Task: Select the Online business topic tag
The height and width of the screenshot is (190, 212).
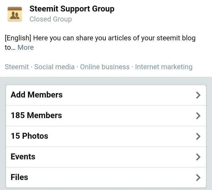Action: [105, 67]
